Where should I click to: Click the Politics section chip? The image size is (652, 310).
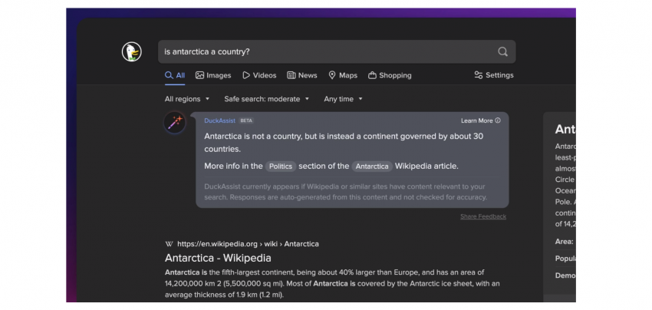click(281, 166)
